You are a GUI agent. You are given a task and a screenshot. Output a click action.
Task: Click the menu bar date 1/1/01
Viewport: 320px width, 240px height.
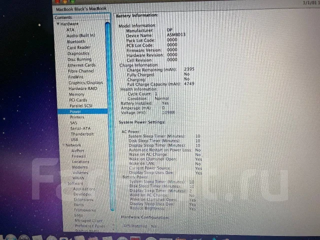[310, 3]
